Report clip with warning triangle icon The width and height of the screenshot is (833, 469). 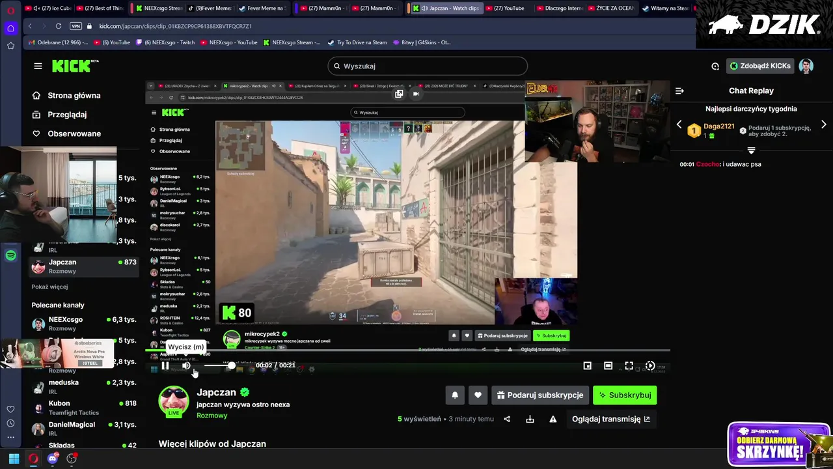[553, 419]
